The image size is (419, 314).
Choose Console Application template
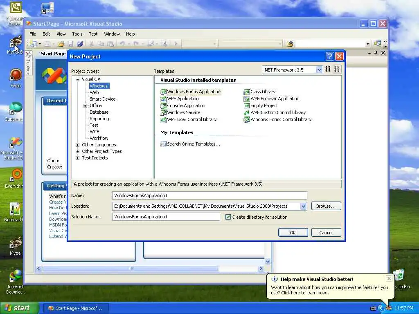(183, 105)
